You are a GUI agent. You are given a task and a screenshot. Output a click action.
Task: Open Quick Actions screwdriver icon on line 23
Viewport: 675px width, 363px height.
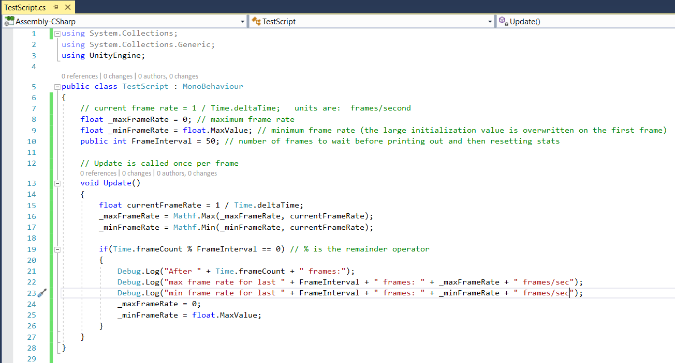pyautogui.click(x=42, y=293)
